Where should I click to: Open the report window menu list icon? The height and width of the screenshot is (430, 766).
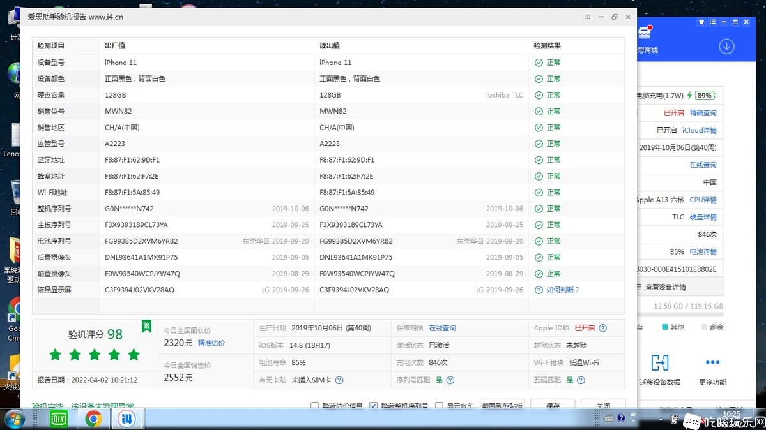click(x=588, y=17)
